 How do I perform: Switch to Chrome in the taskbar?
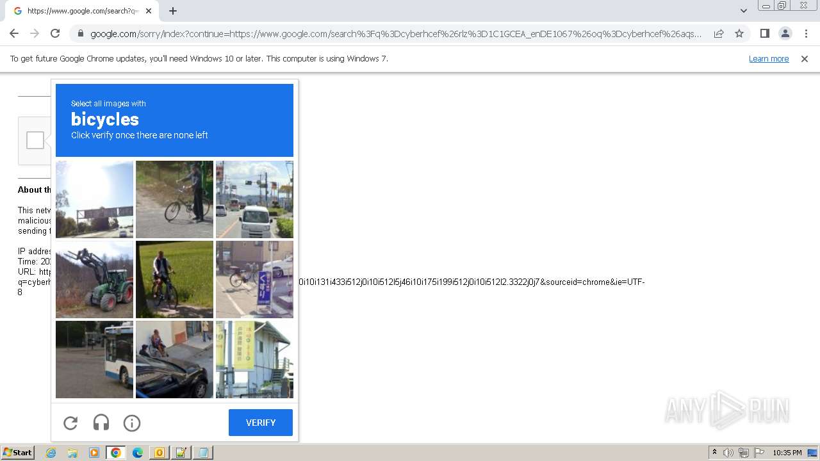(x=115, y=453)
